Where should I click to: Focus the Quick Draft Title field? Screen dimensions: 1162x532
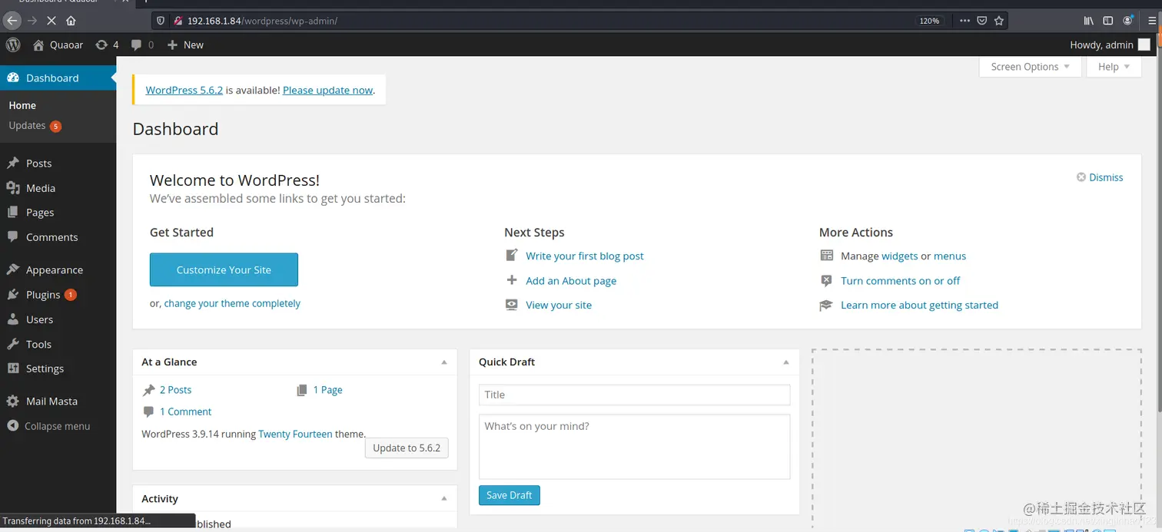(634, 395)
